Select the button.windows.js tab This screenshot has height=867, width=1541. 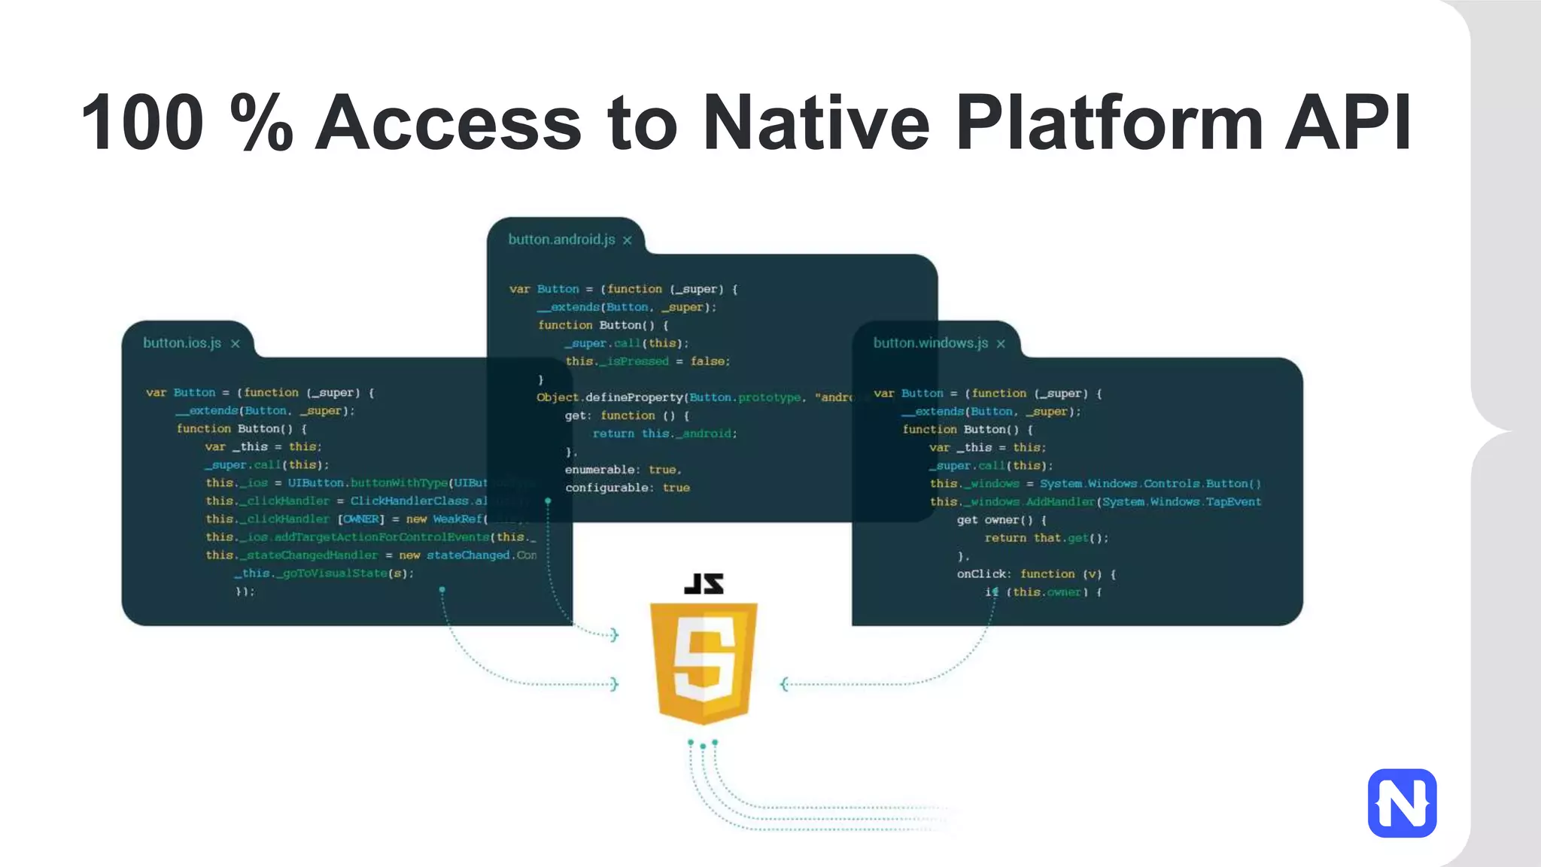(931, 343)
